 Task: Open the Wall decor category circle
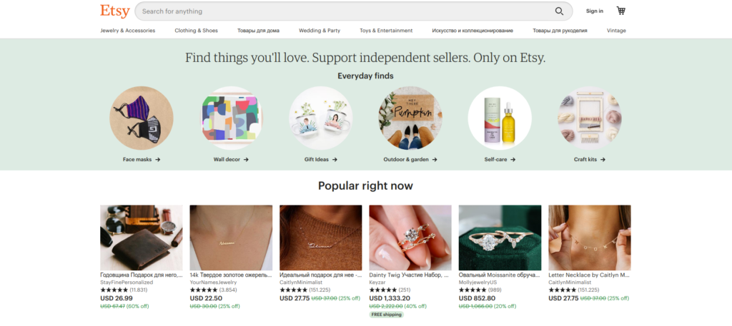(231, 118)
